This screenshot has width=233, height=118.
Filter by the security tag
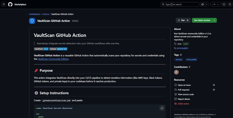[x=179, y=60]
